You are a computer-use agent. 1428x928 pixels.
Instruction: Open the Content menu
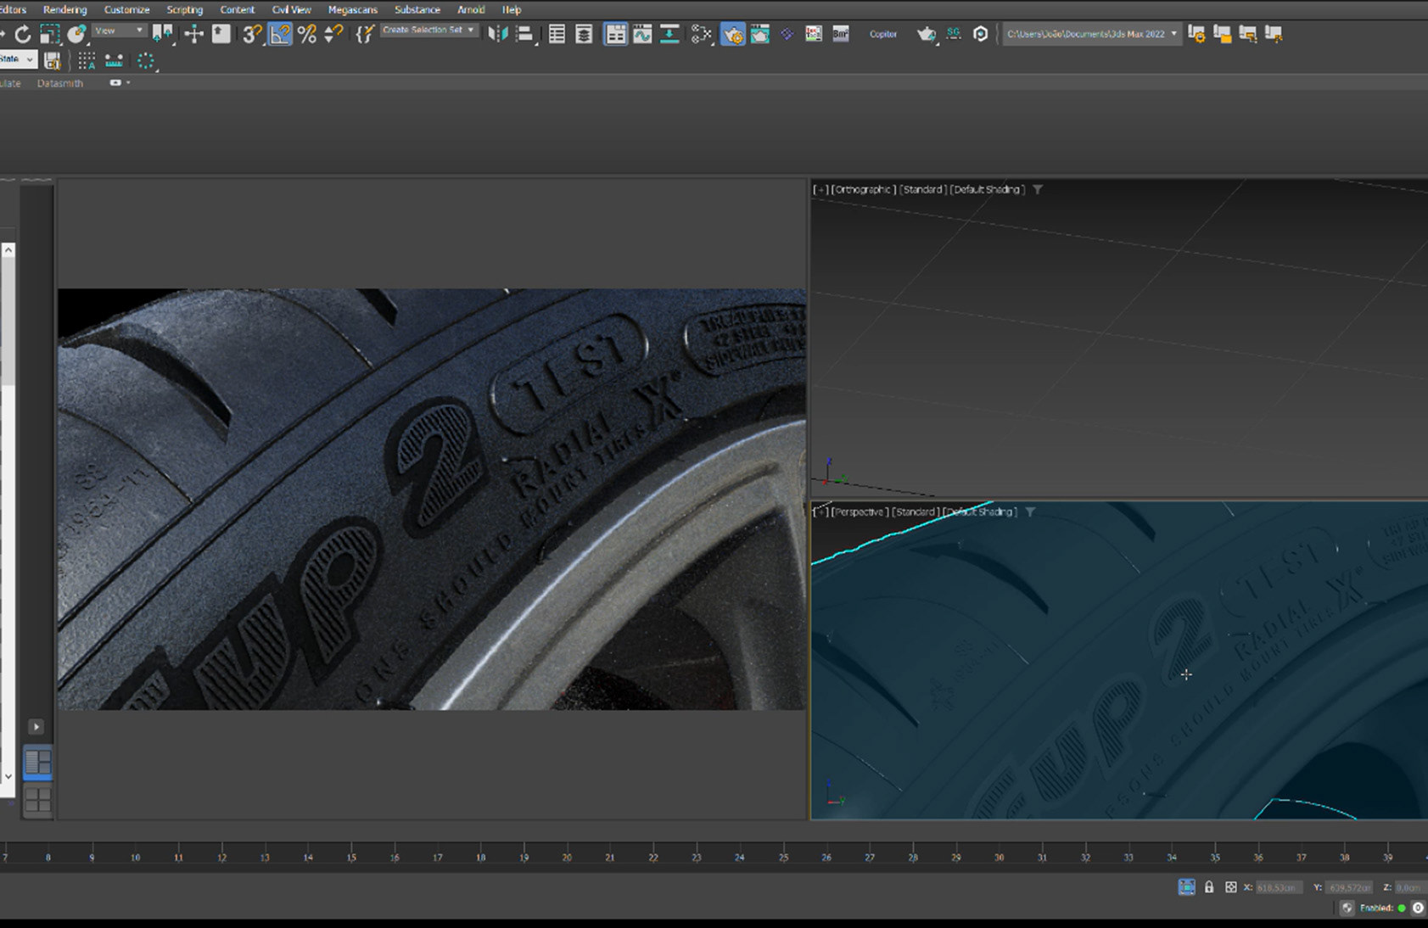237,10
